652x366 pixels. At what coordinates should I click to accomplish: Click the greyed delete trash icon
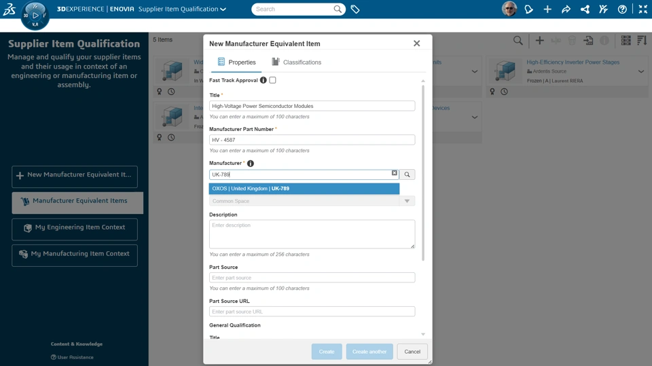[x=572, y=40]
